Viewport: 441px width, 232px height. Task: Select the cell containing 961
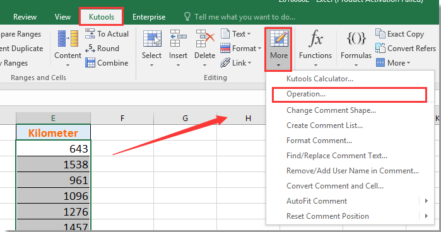[53, 180]
